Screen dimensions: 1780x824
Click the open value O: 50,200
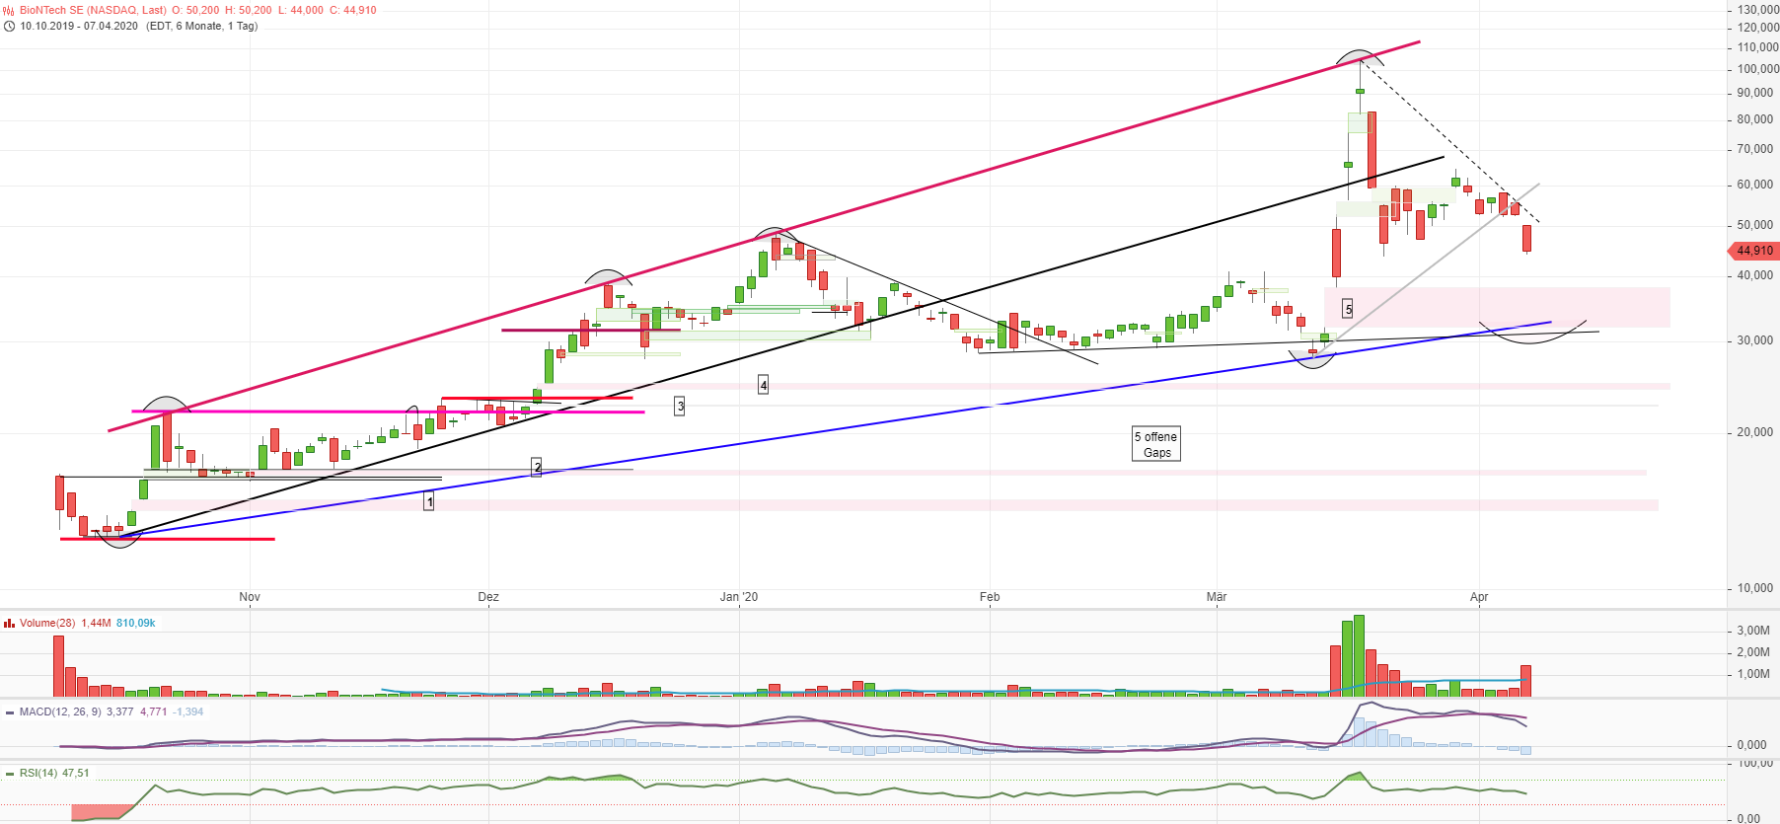(x=195, y=10)
